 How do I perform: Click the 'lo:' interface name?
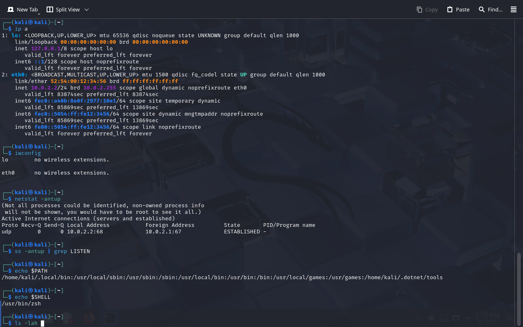[16, 36]
